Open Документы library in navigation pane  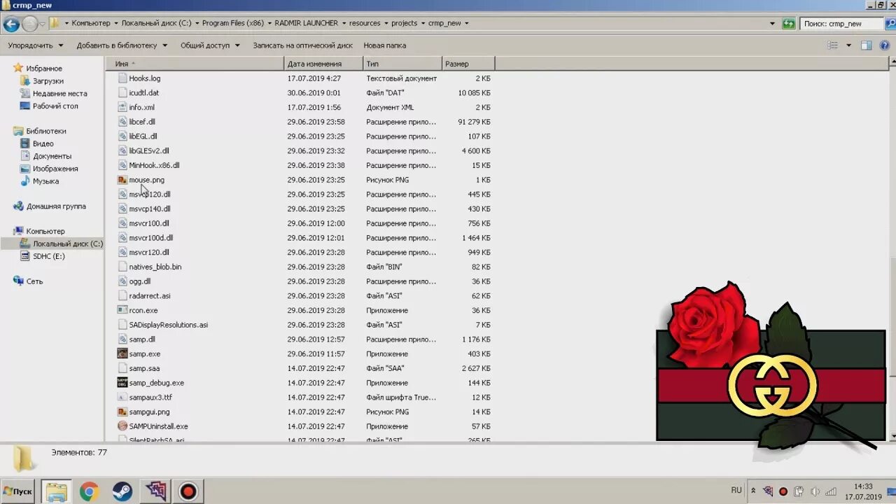tap(52, 156)
